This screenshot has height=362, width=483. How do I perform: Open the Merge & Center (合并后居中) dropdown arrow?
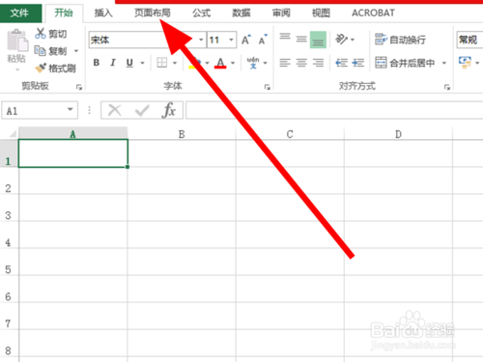(x=444, y=63)
